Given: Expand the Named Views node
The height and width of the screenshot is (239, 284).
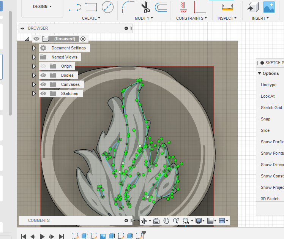Looking at the screenshot, I should [x=34, y=57].
